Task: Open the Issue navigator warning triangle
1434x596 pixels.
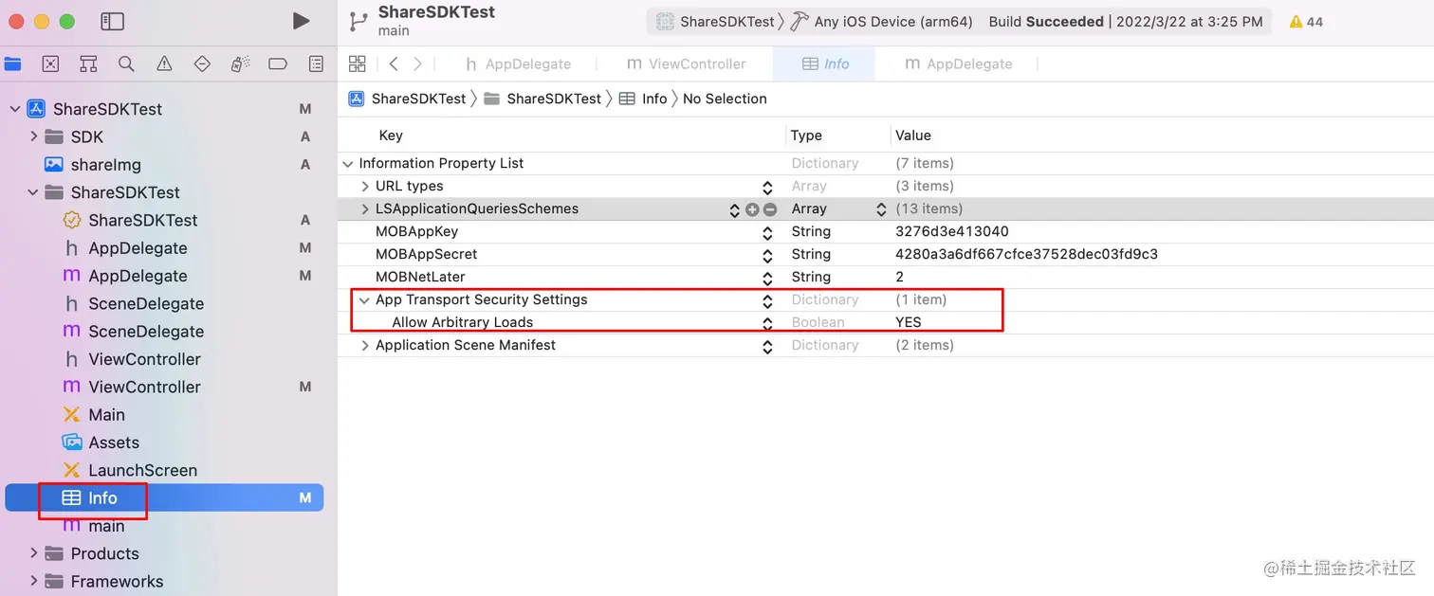Action: tap(164, 63)
